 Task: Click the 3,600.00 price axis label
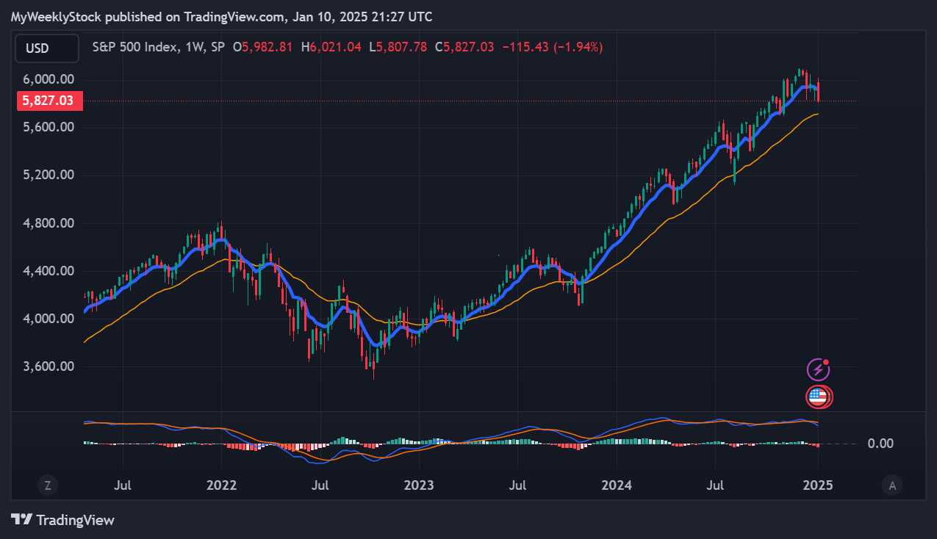[x=50, y=366]
